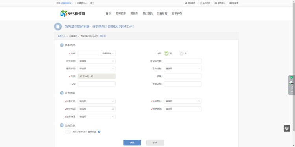This screenshot has width=295, height=147.
Task: Open the 隐藏名字 name visibility dropdown
Action: click(108, 53)
